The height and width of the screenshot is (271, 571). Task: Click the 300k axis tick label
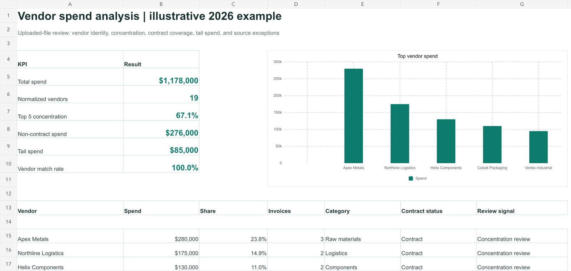pos(278,62)
